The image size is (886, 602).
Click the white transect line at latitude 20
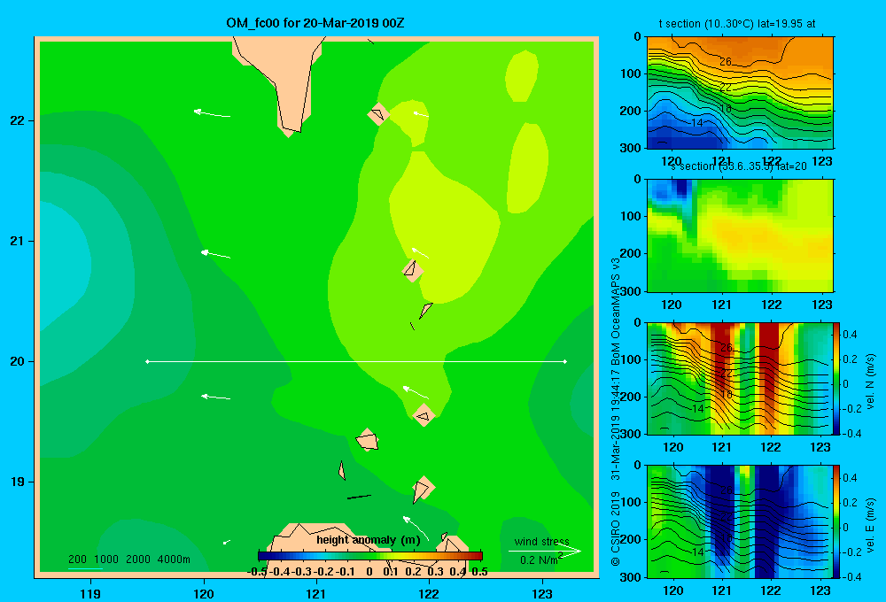pyautogui.click(x=356, y=361)
